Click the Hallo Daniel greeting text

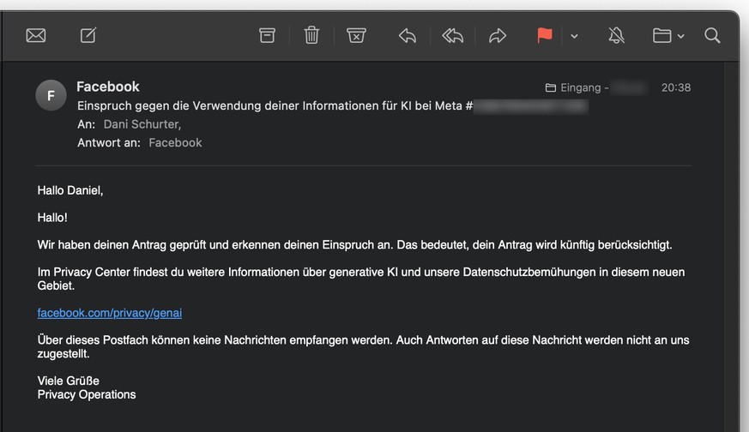(x=70, y=190)
